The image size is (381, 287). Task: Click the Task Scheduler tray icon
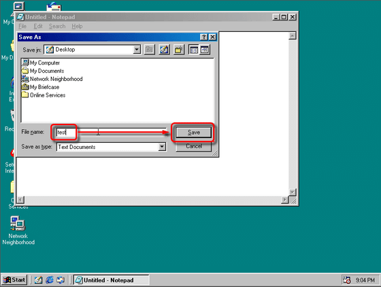pyautogui.click(x=346, y=280)
